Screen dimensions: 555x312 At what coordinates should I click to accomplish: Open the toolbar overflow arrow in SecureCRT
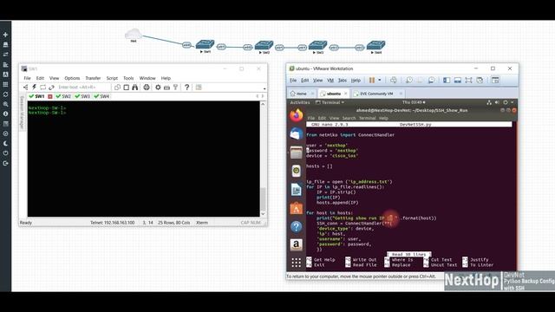pos(264,88)
